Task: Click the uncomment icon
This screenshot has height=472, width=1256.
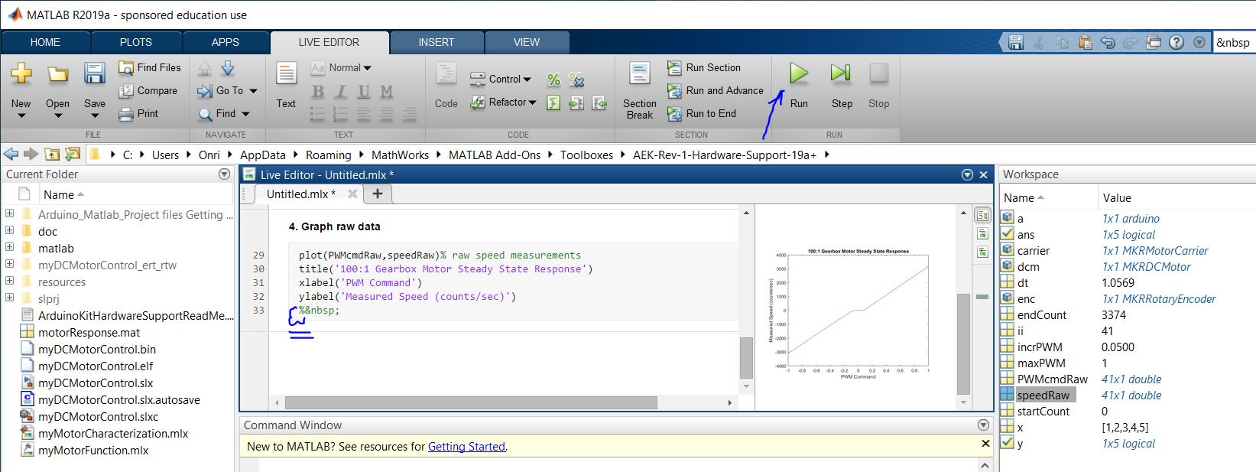Action: click(577, 80)
